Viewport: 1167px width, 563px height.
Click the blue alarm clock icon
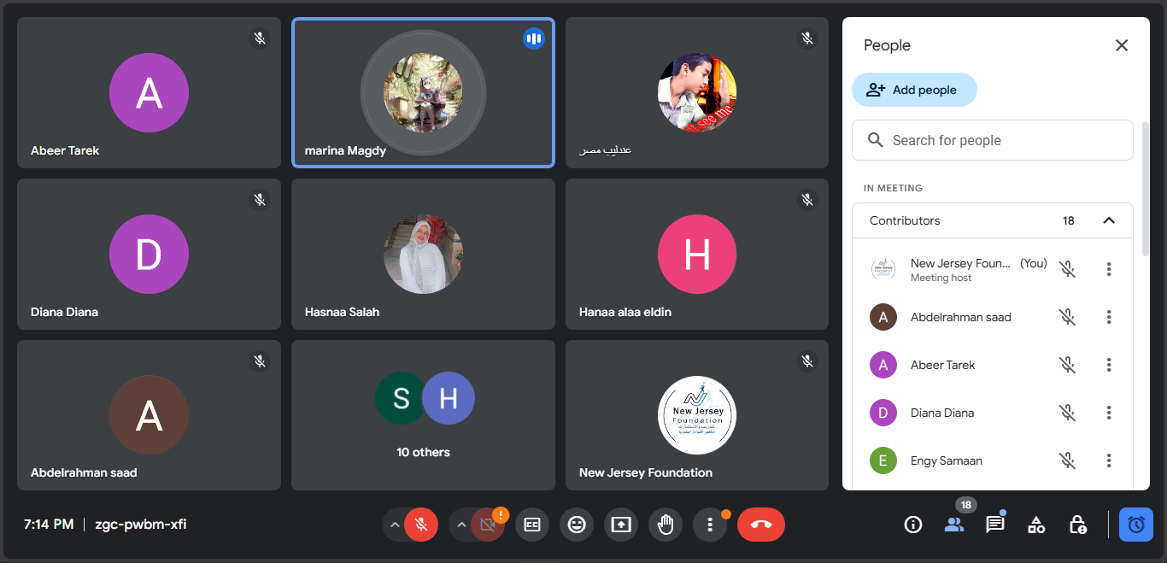pos(1136,525)
